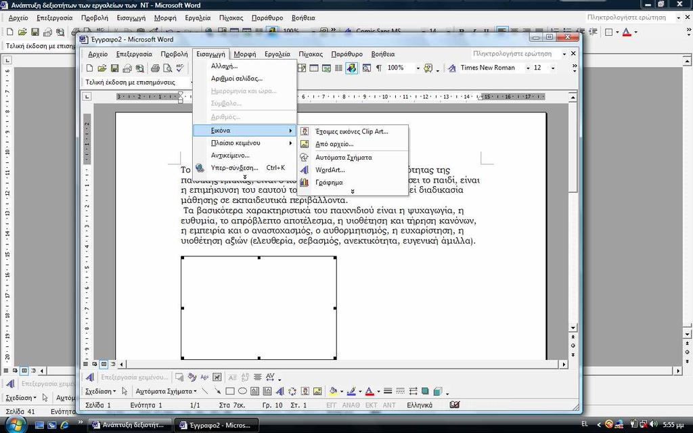Select the Rectangle tool on the Drawing toolbar

point(230,391)
